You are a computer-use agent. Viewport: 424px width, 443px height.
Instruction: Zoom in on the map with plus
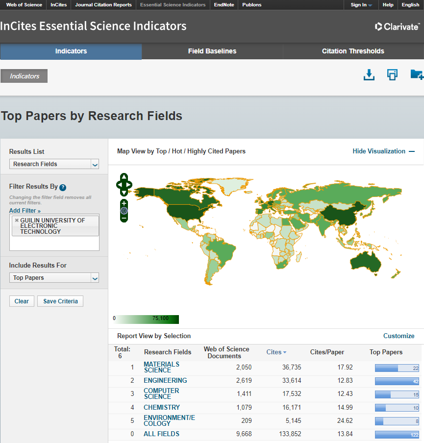pyautogui.click(x=124, y=203)
